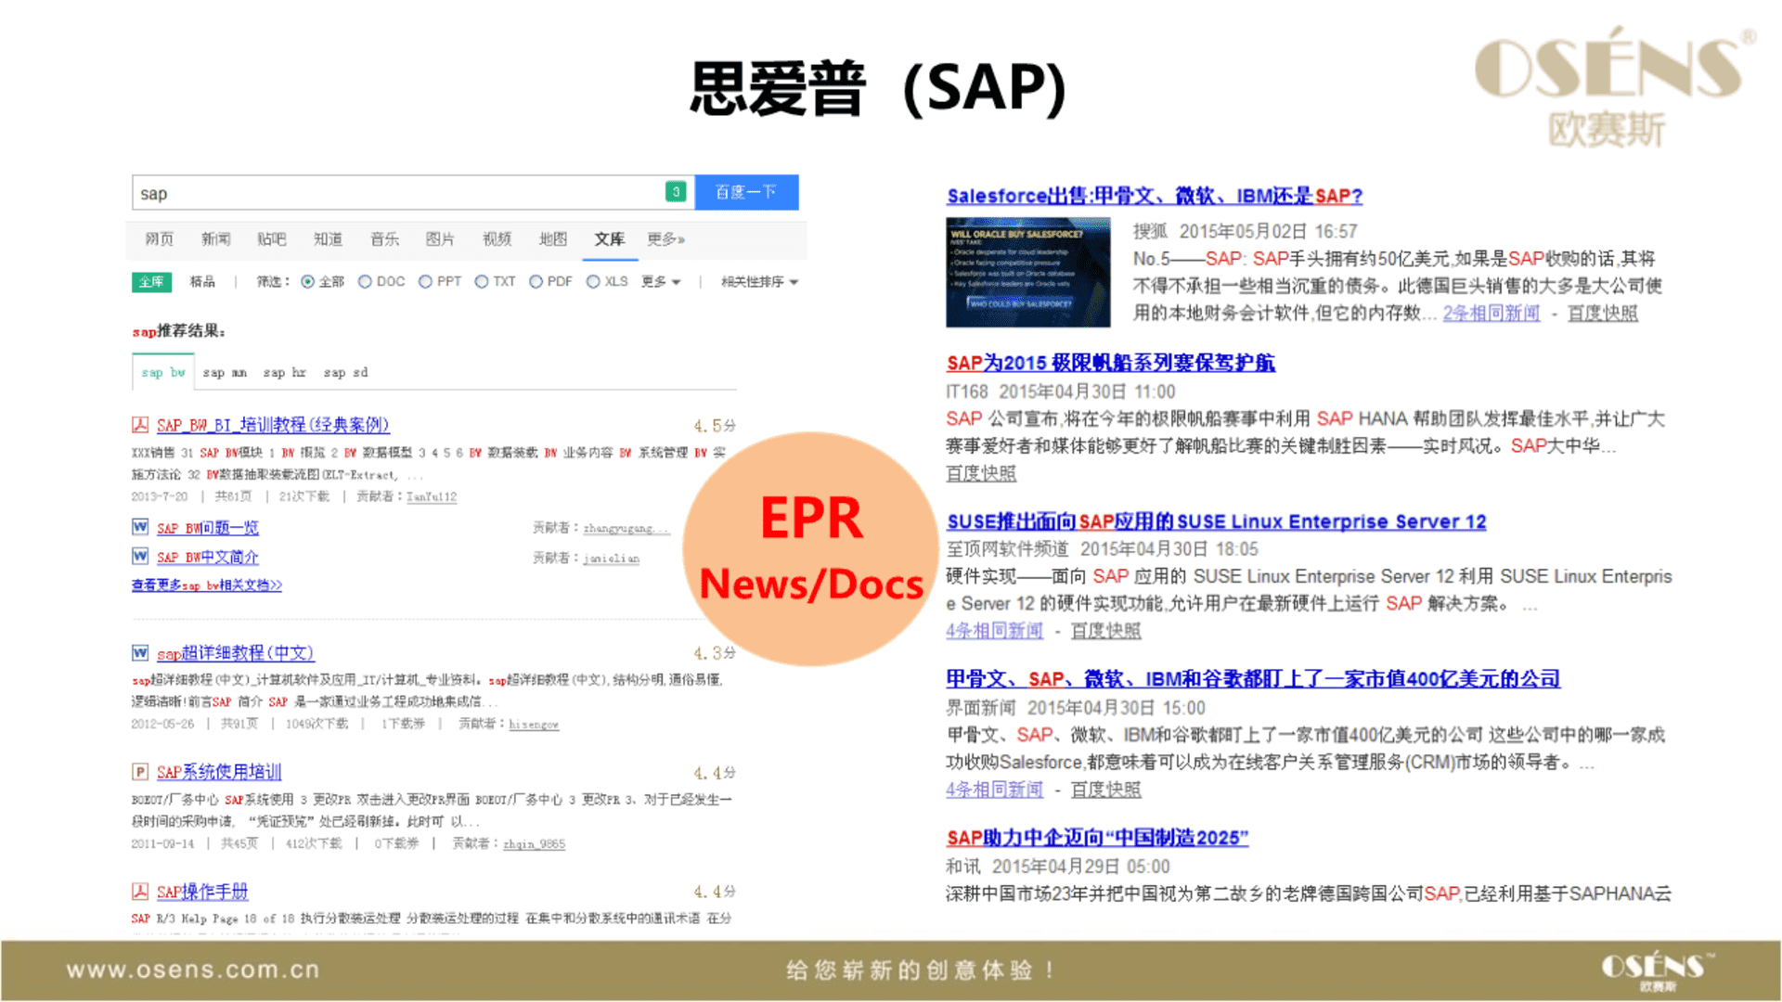Expand the 更多» tab menu
Image resolution: width=1782 pixels, height=1002 pixels.
tap(666, 239)
